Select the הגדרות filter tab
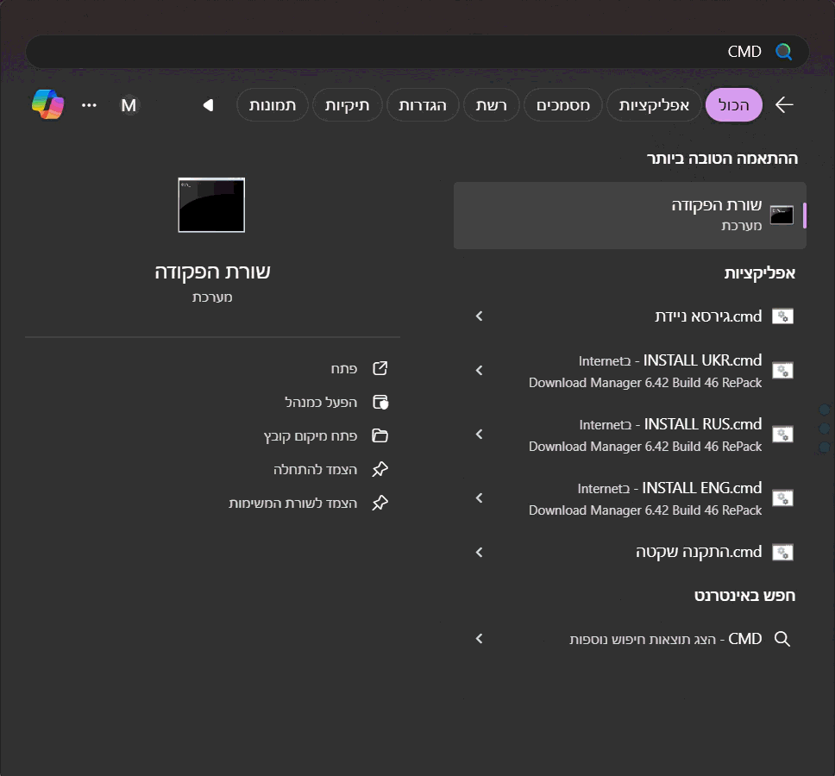The image size is (835, 776). (x=422, y=105)
